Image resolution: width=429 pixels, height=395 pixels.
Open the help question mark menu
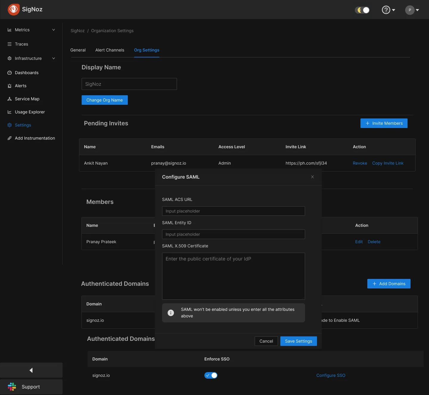[x=386, y=10]
